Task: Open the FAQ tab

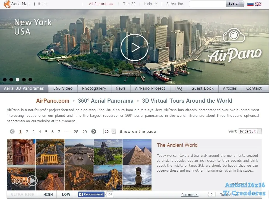Action: click(178, 88)
